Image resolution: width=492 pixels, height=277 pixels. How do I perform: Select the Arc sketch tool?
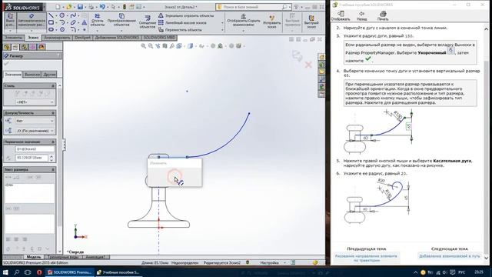62,22
